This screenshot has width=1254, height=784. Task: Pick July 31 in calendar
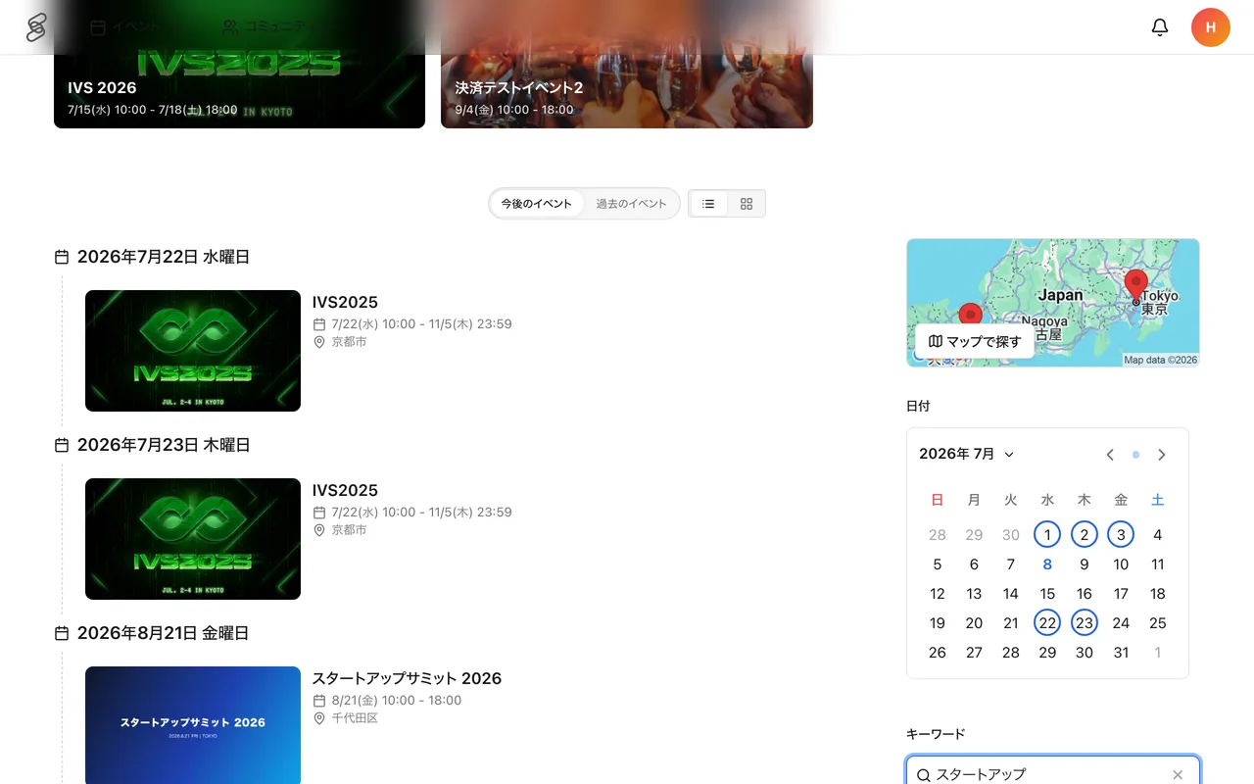coord(1121,653)
